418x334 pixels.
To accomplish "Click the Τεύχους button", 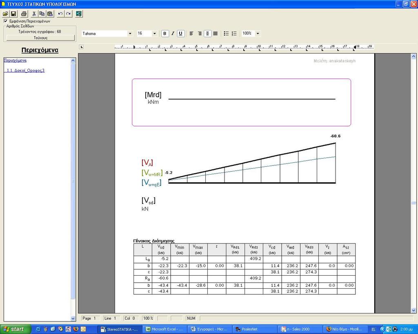I will coord(40,38).
